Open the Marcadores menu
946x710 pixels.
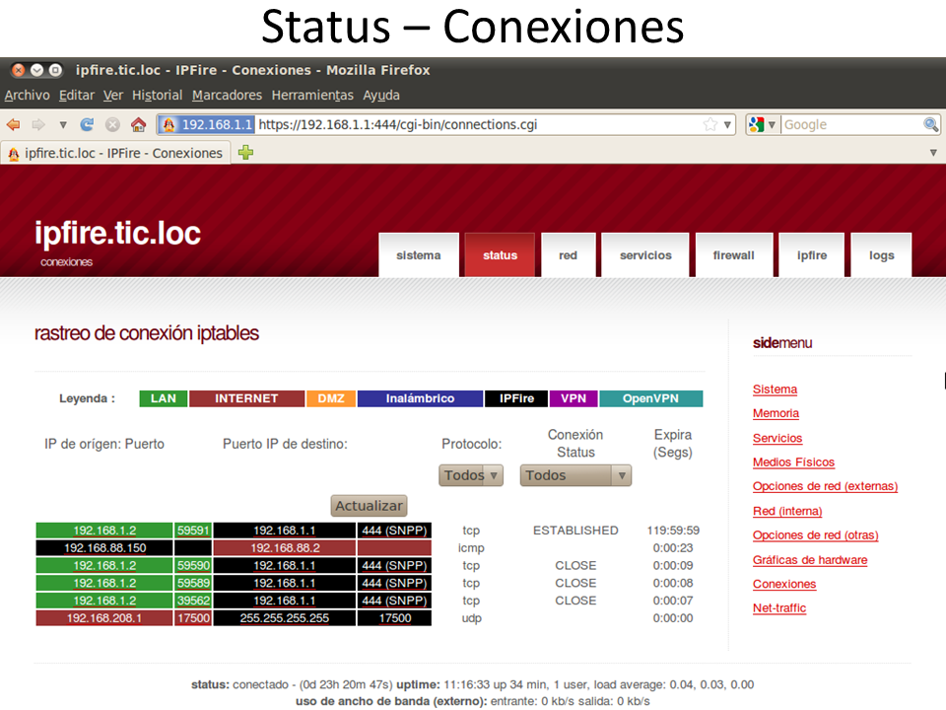[227, 96]
